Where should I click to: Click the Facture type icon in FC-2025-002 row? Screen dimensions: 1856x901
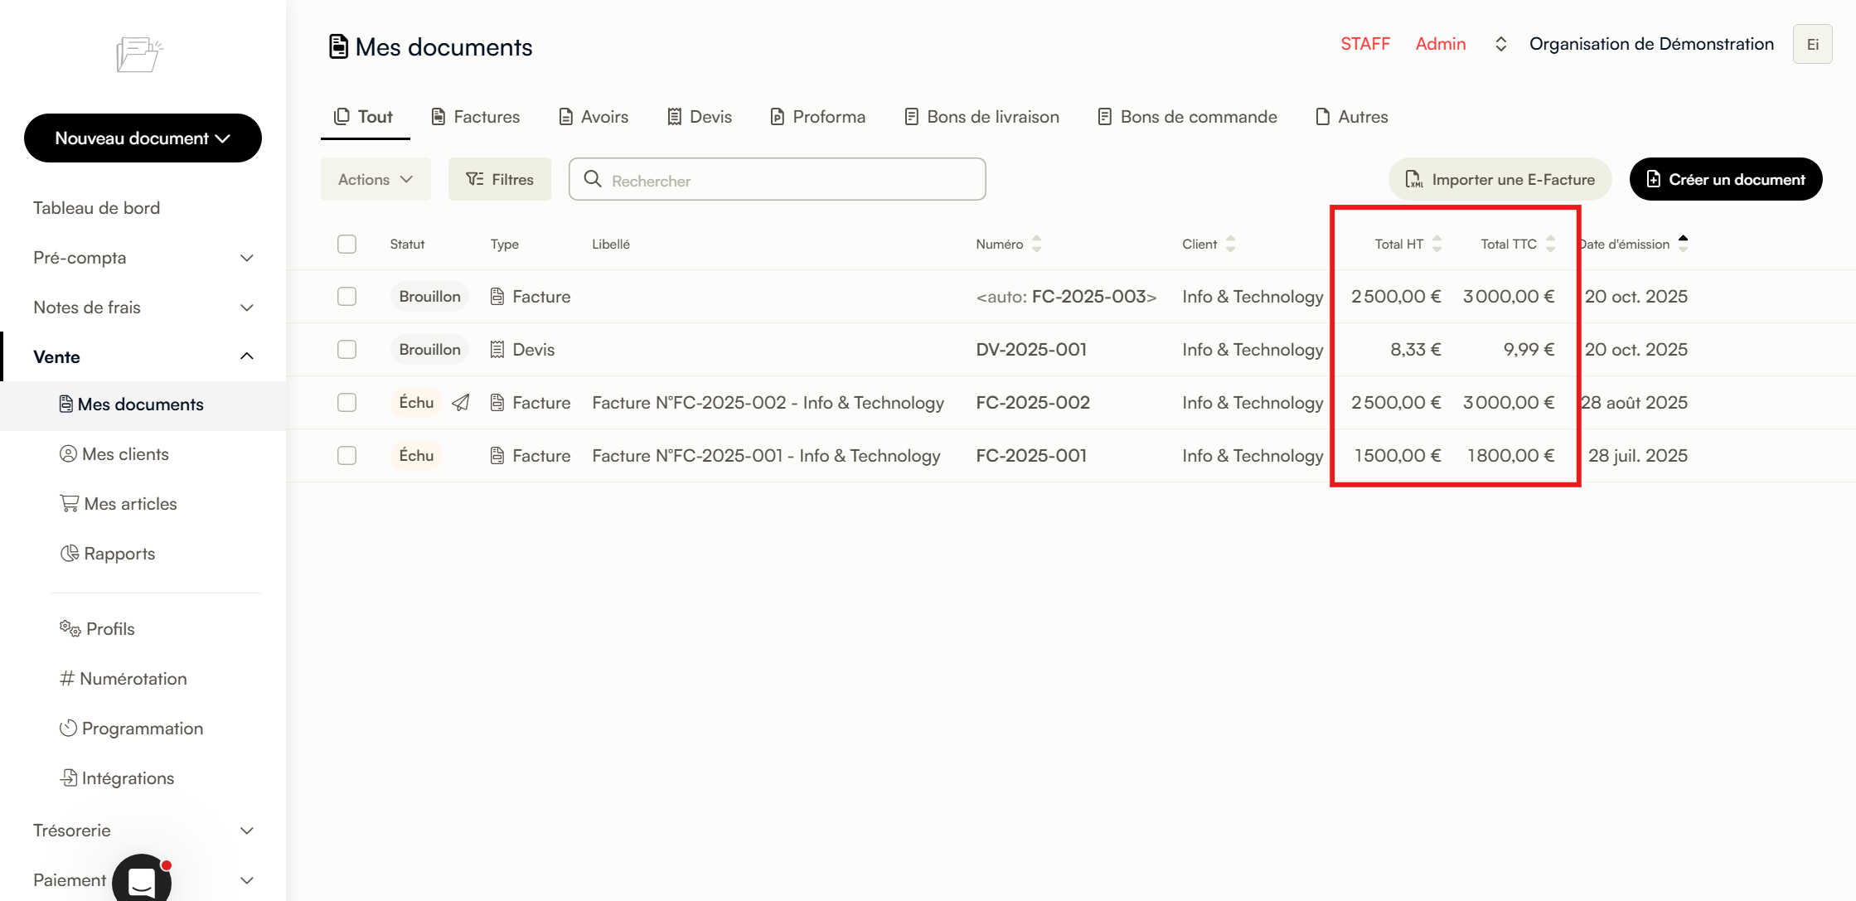coord(497,403)
